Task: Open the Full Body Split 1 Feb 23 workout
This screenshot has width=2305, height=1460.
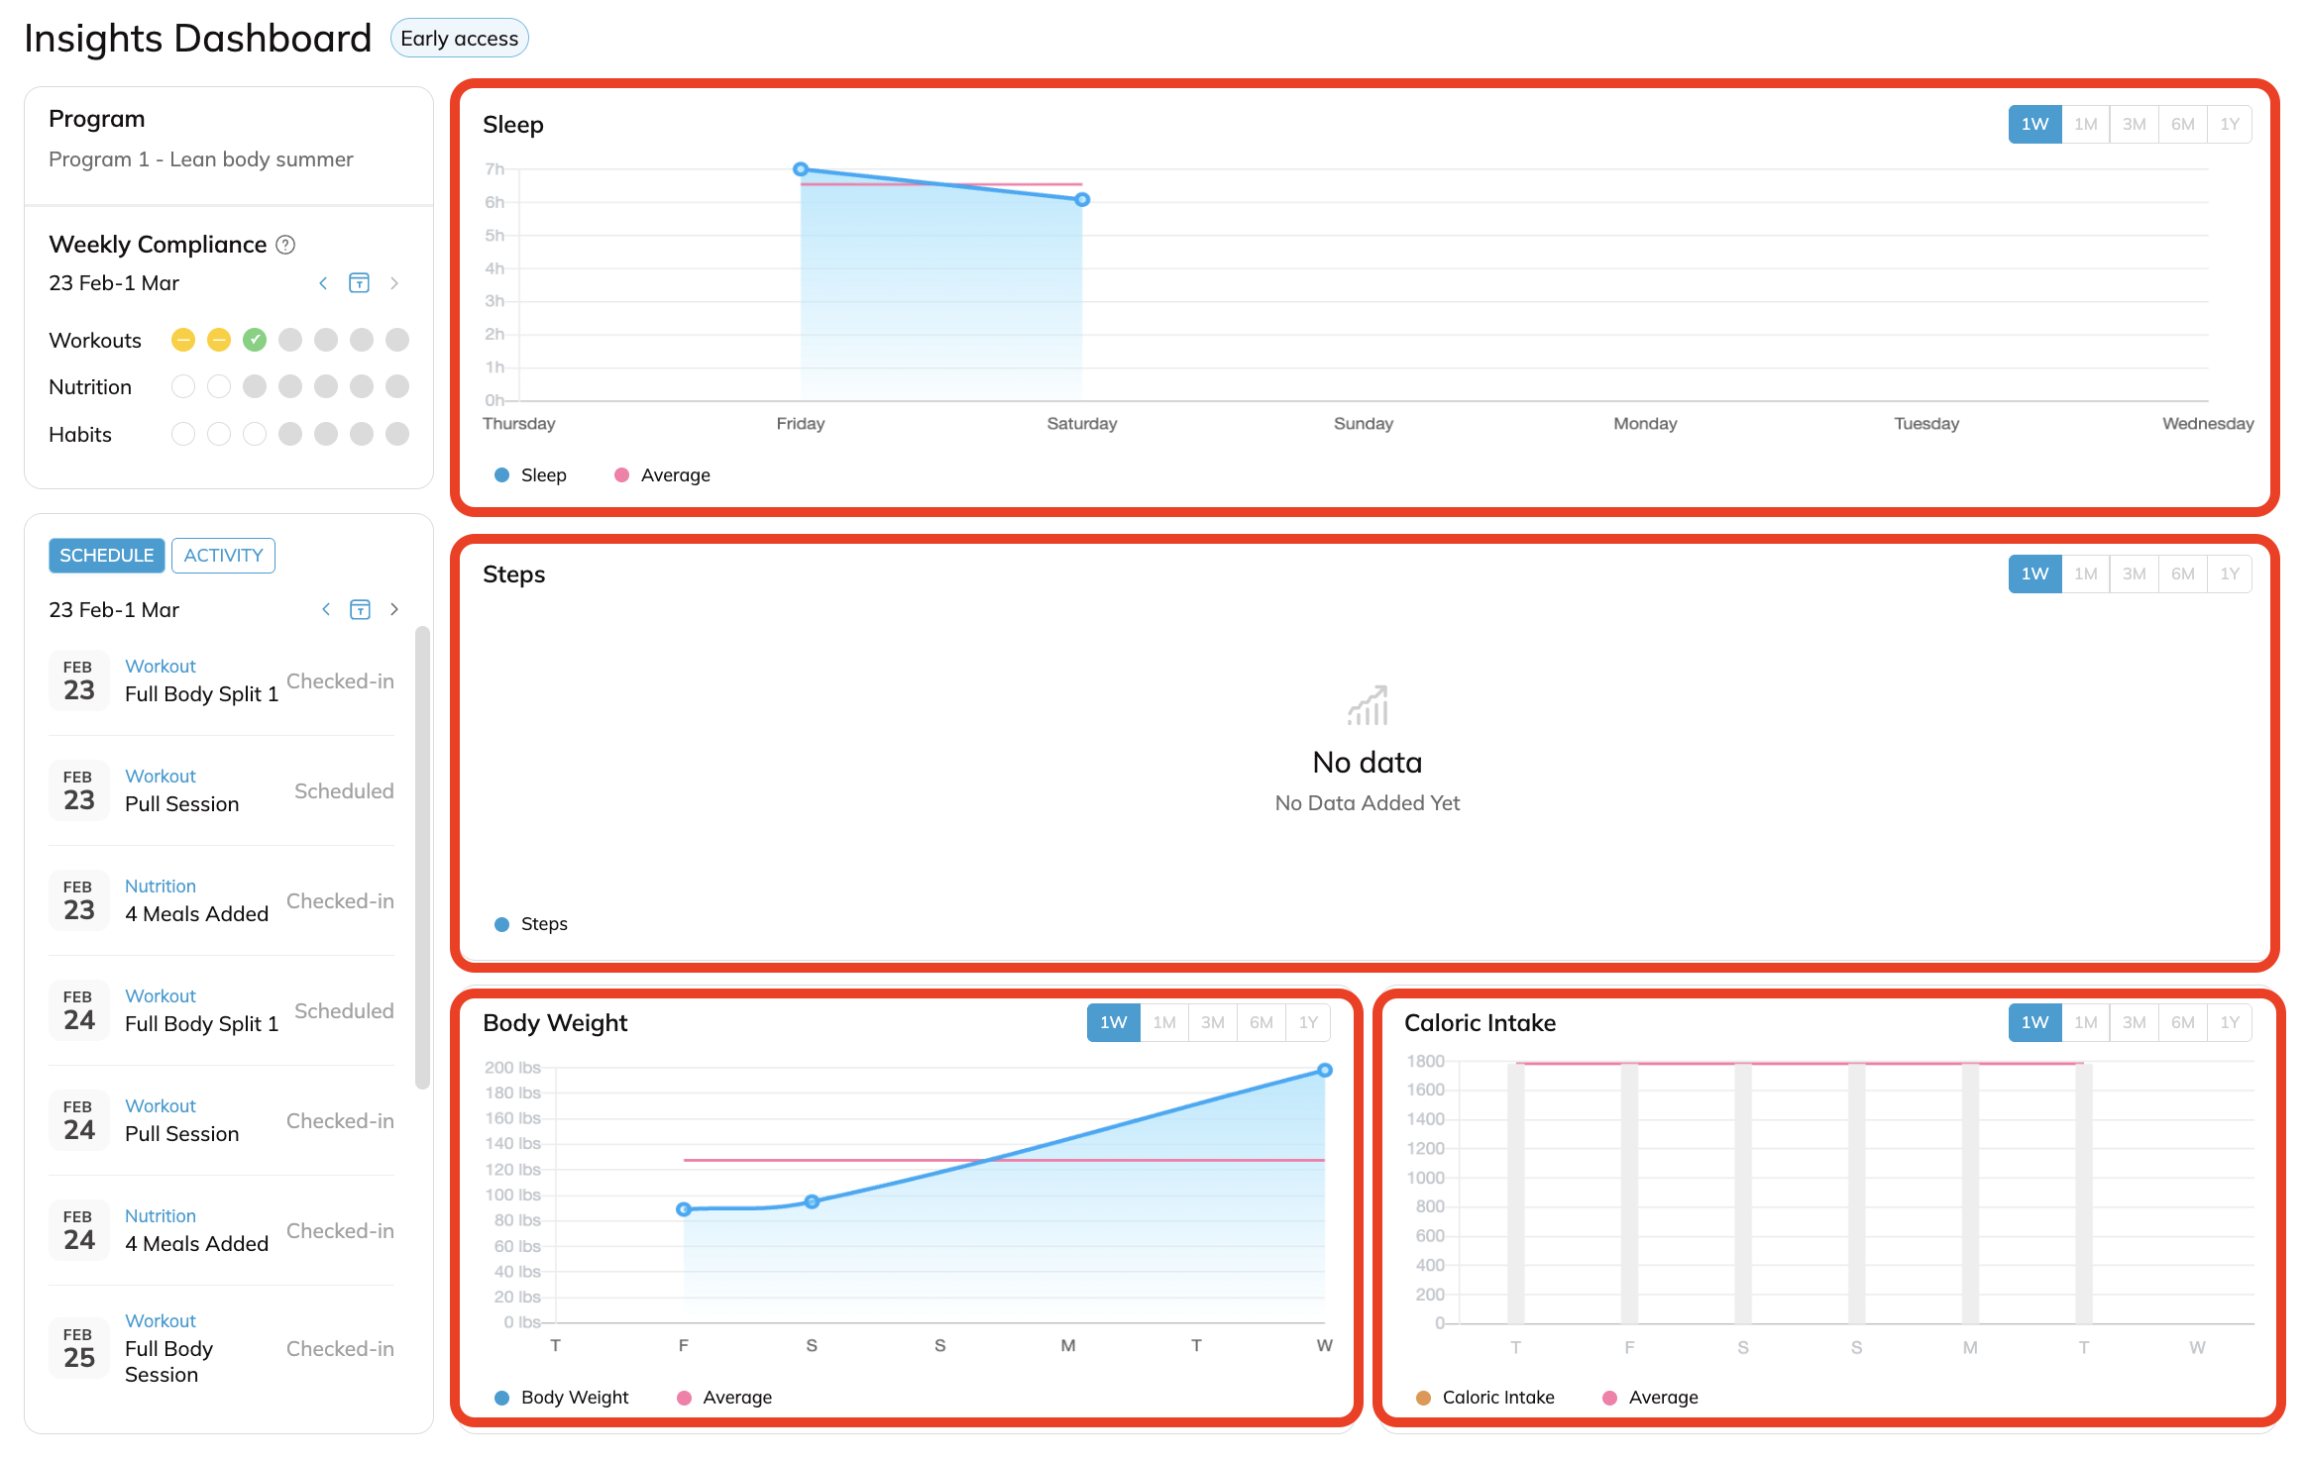Action: pos(201,693)
